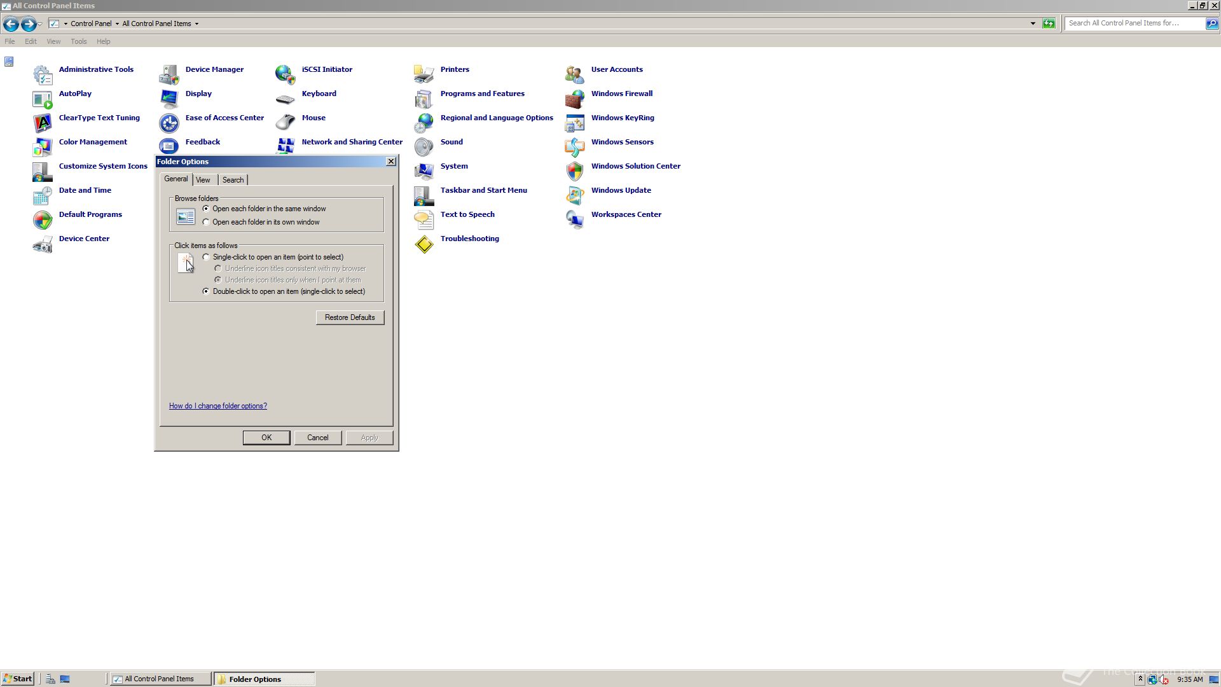The width and height of the screenshot is (1221, 687).
Task: Switch to the Search tab
Action: [x=233, y=180]
